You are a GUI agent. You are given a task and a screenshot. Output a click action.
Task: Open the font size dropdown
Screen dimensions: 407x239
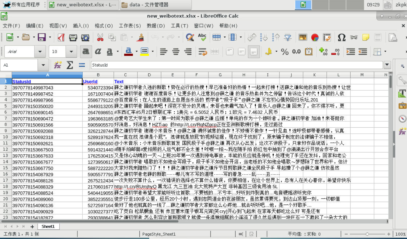pyautogui.click(x=71, y=52)
